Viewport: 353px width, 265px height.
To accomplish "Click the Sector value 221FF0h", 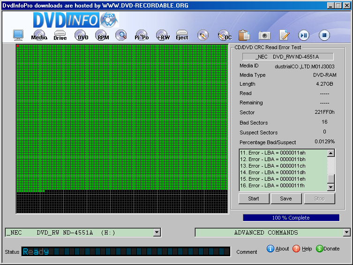I will 324,112.
